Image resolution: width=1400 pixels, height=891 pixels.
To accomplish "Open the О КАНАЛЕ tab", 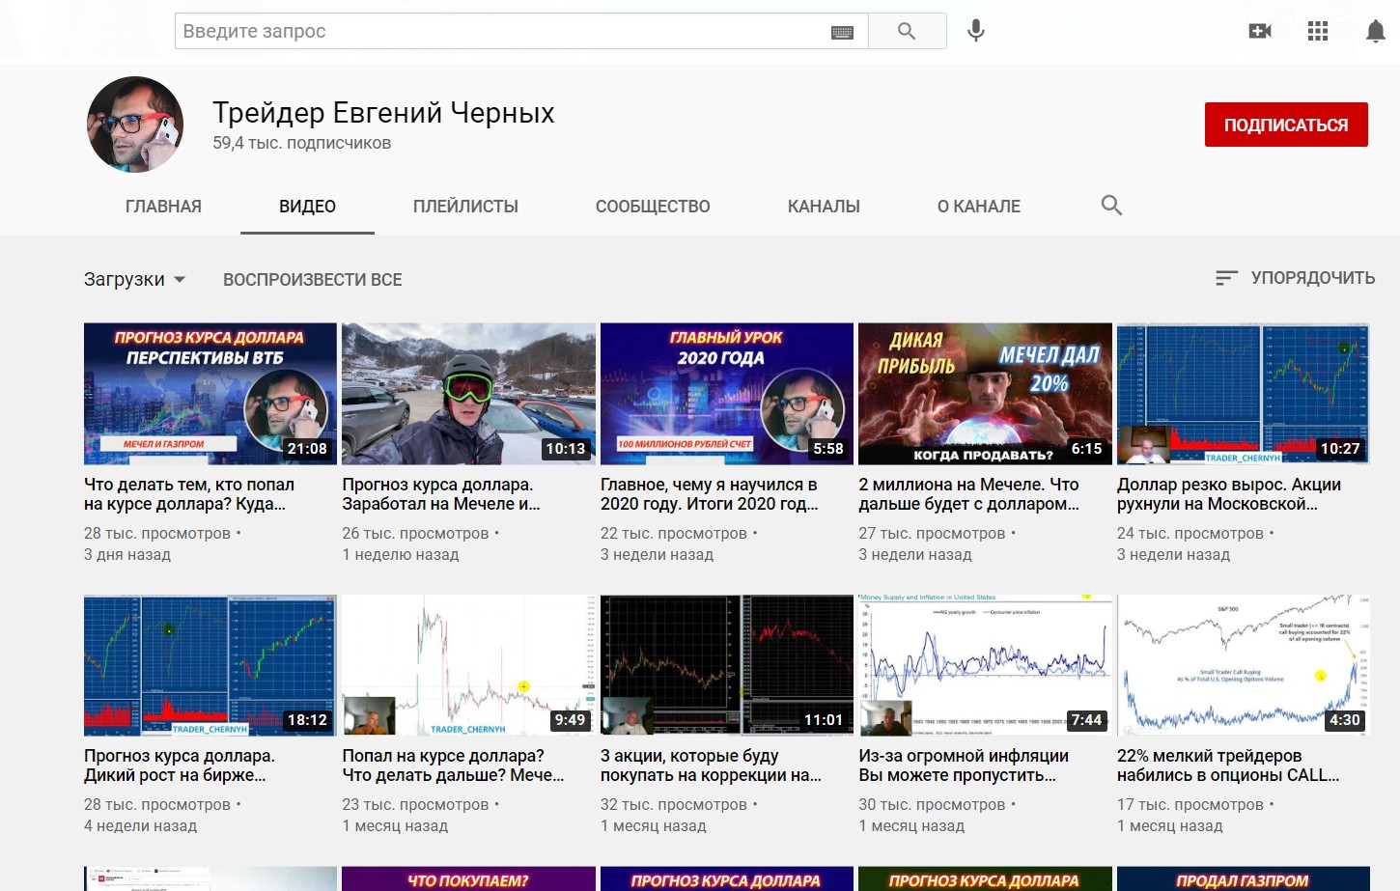I will 979,207.
